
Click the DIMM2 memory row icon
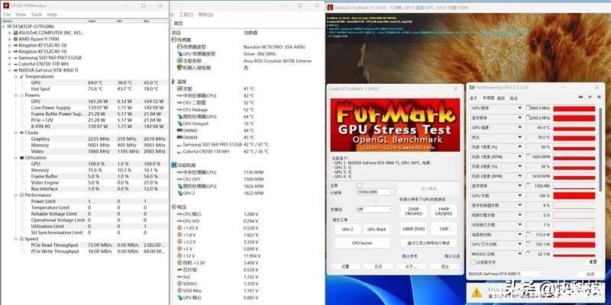pyautogui.click(x=179, y=130)
